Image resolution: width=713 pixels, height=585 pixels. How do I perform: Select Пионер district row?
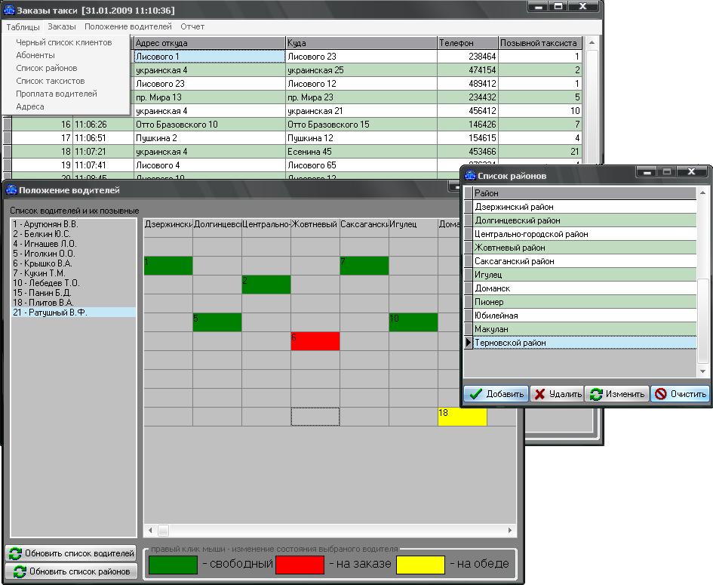pos(585,302)
